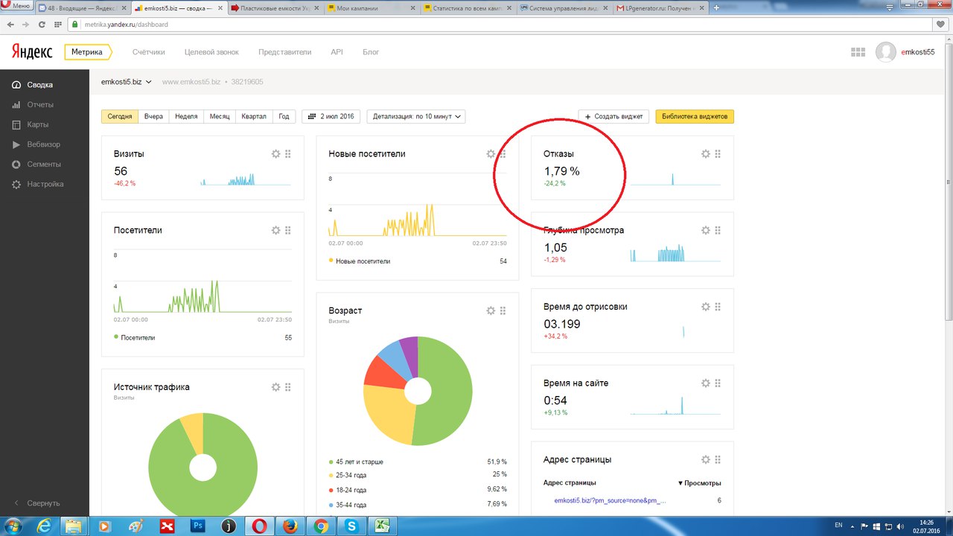Screen dimensions: 953x536
Task: Open settings gear of Посетители widget
Action: click(276, 231)
